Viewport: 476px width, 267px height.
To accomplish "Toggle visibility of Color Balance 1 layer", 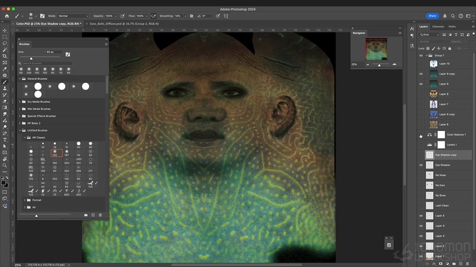I will [421, 135].
